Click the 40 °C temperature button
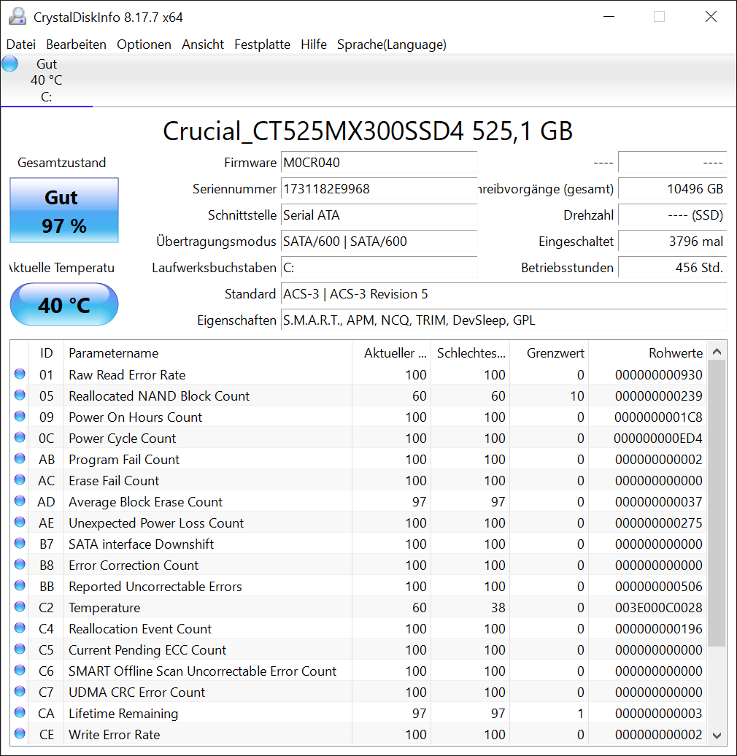The image size is (737, 756). [64, 305]
